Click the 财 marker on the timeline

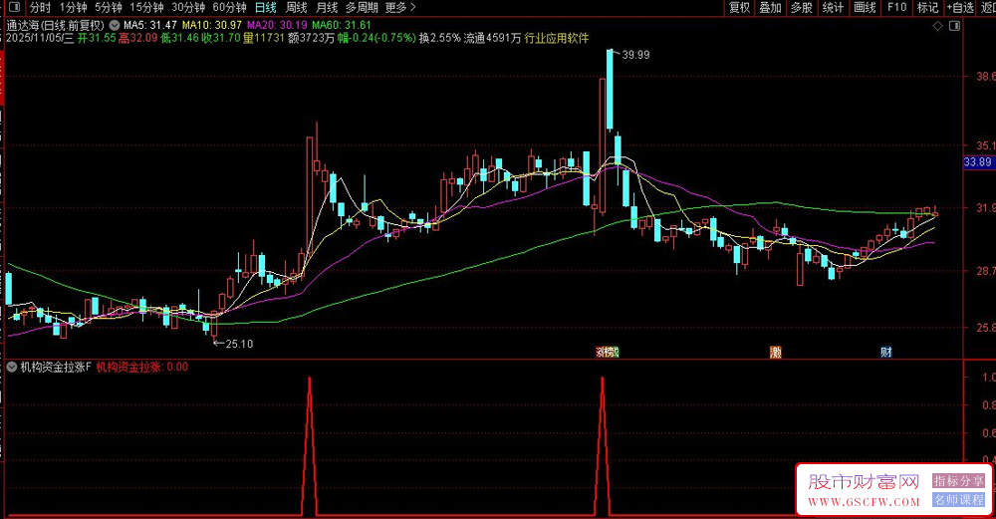[x=886, y=352]
